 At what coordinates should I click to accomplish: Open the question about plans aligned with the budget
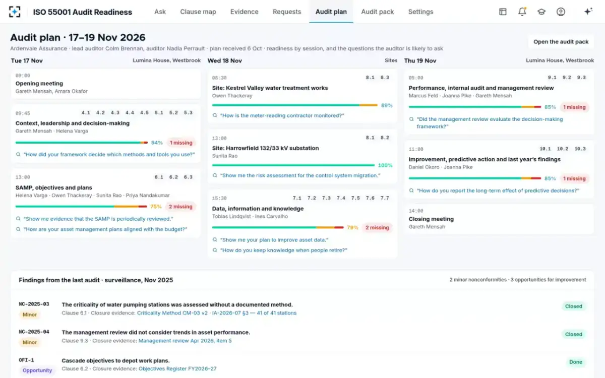105,229
